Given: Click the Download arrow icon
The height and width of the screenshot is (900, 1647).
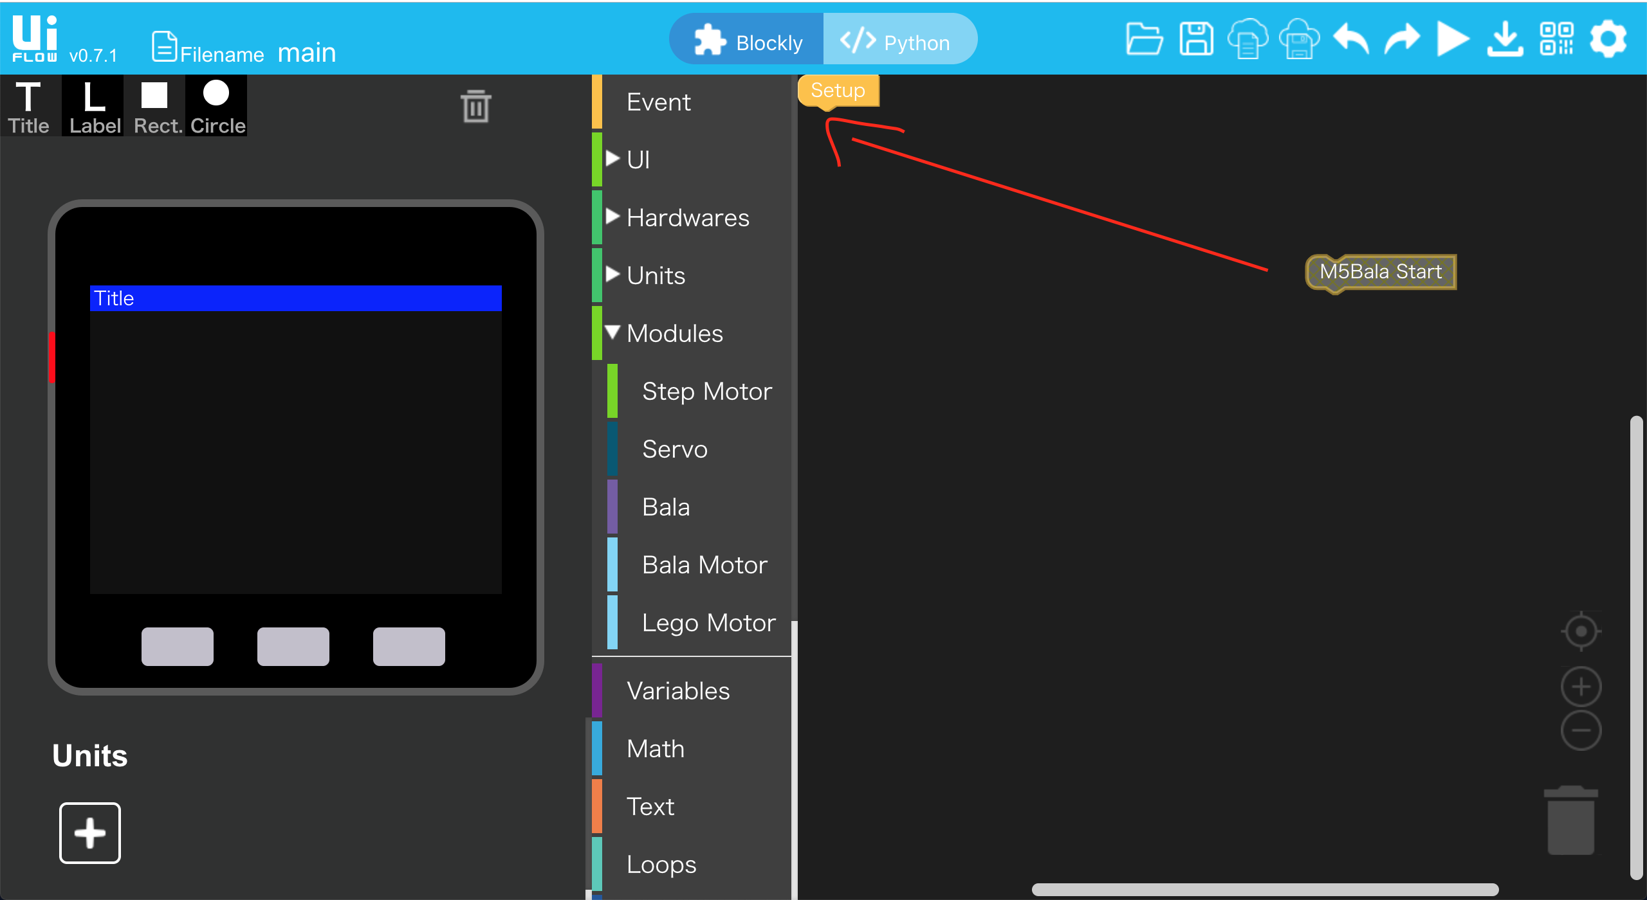Looking at the screenshot, I should pyautogui.click(x=1504, y=40).
